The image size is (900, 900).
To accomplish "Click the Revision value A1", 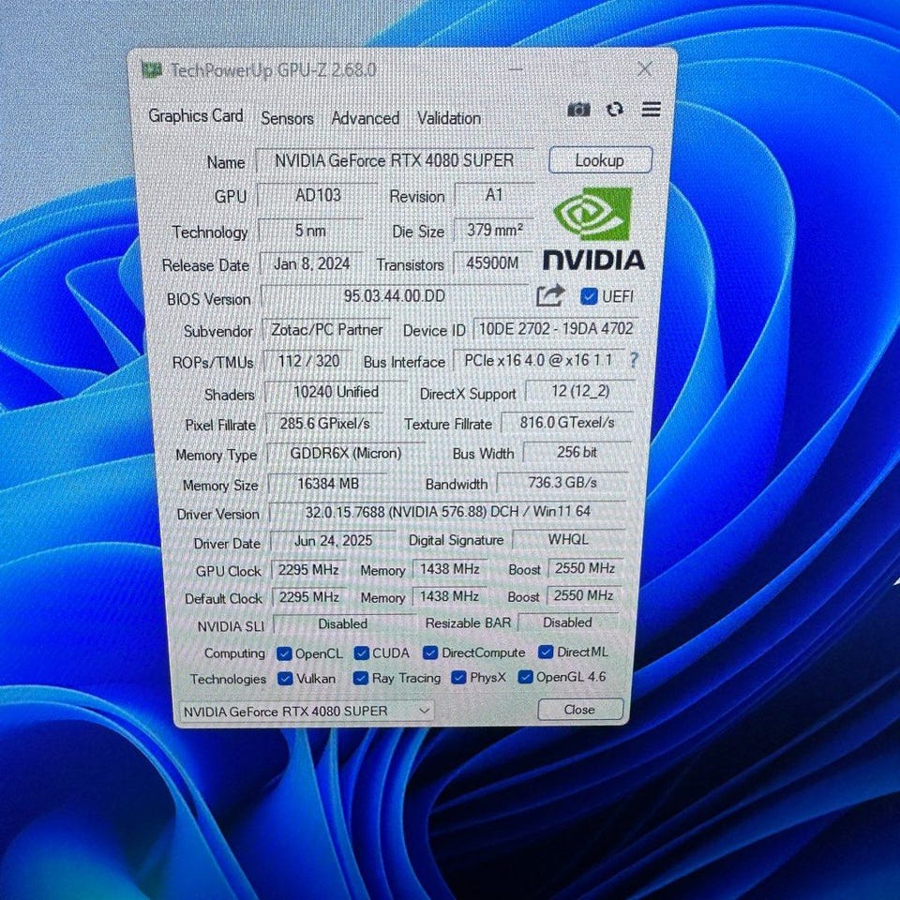I will coord(494,195).
